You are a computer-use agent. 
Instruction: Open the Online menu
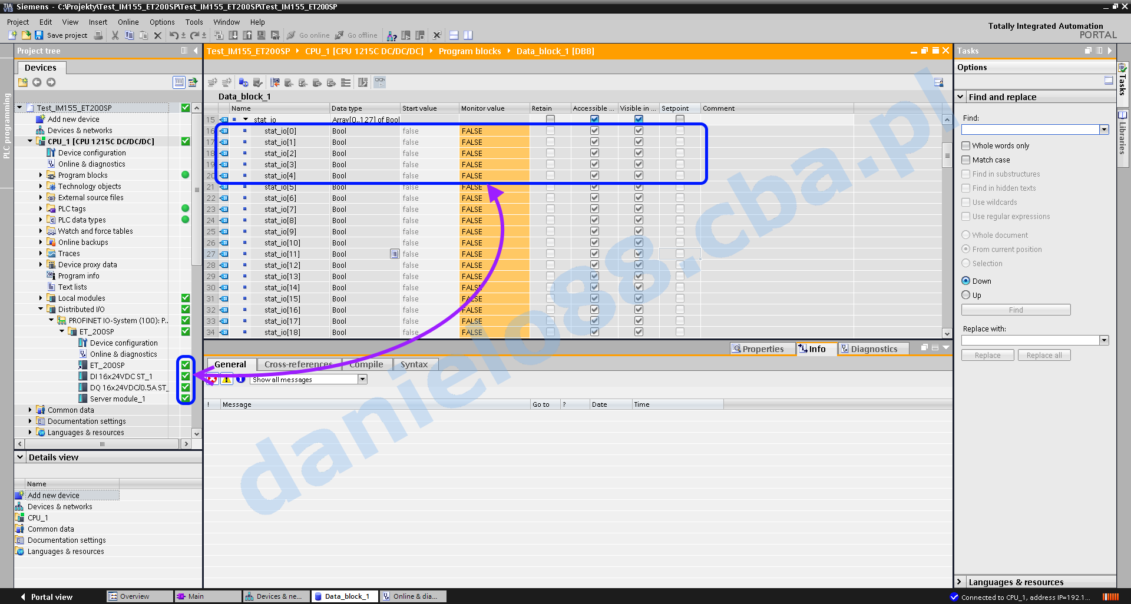pyautogui.click(x=128, y=22)
